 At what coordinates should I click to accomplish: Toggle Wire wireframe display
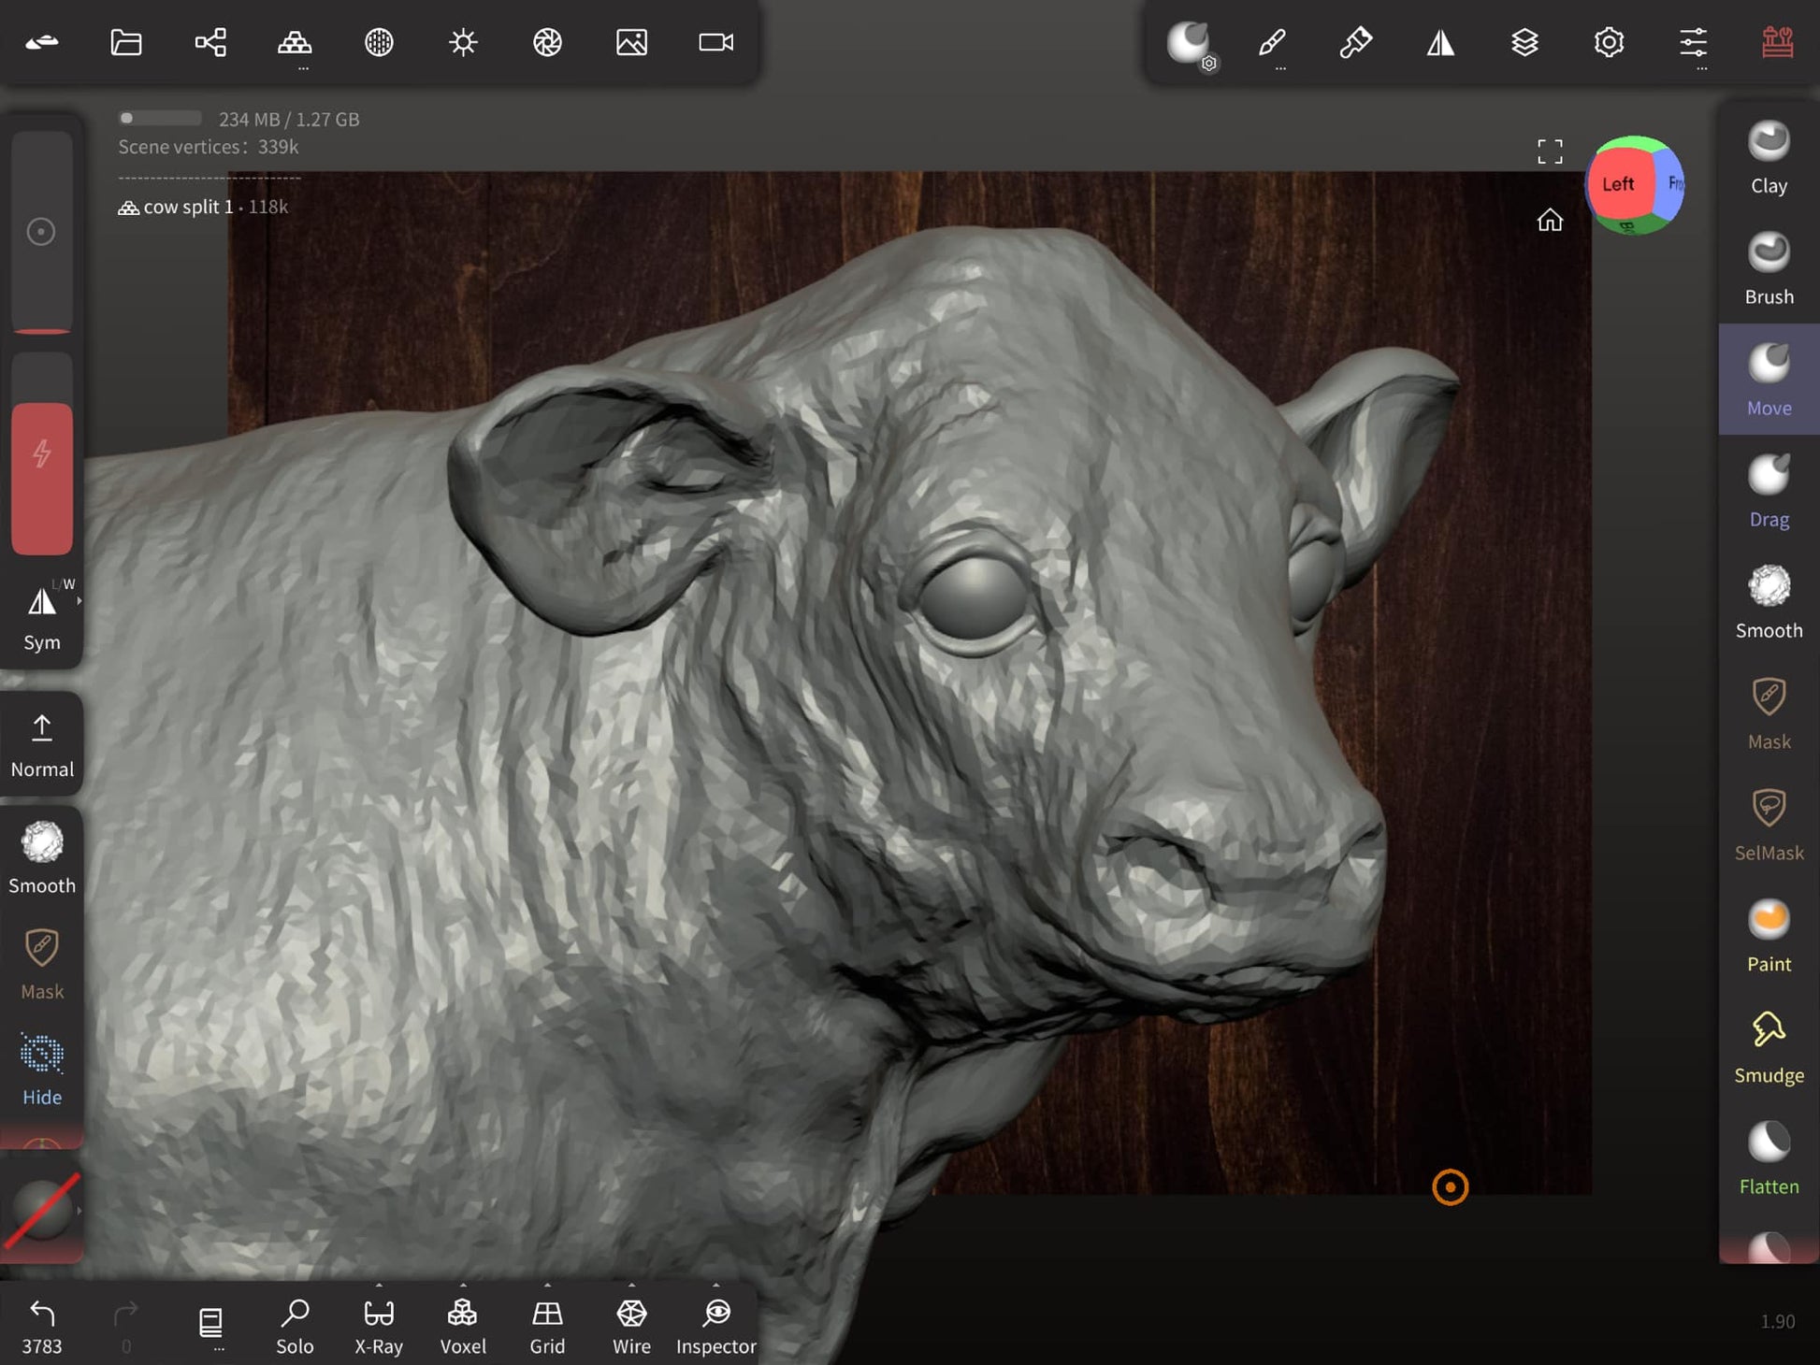pos(631,1325)
